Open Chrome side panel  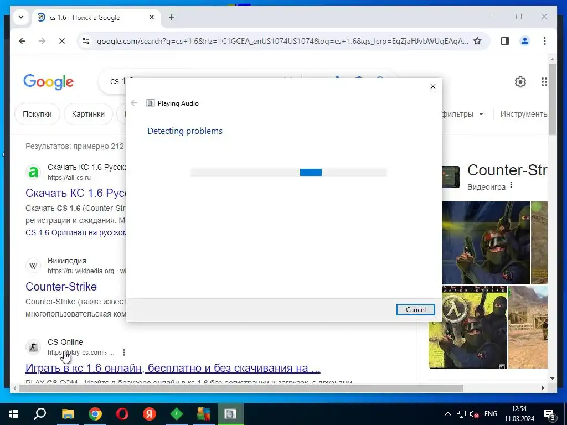[505, 41]
